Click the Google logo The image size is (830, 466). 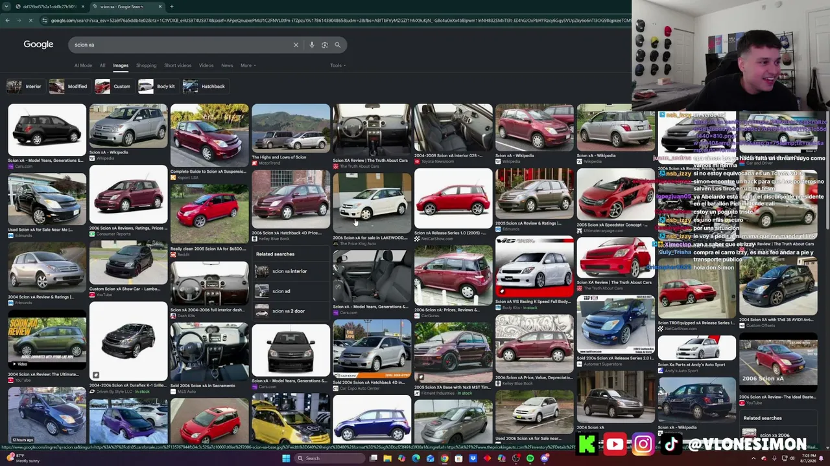coord(38,45)
